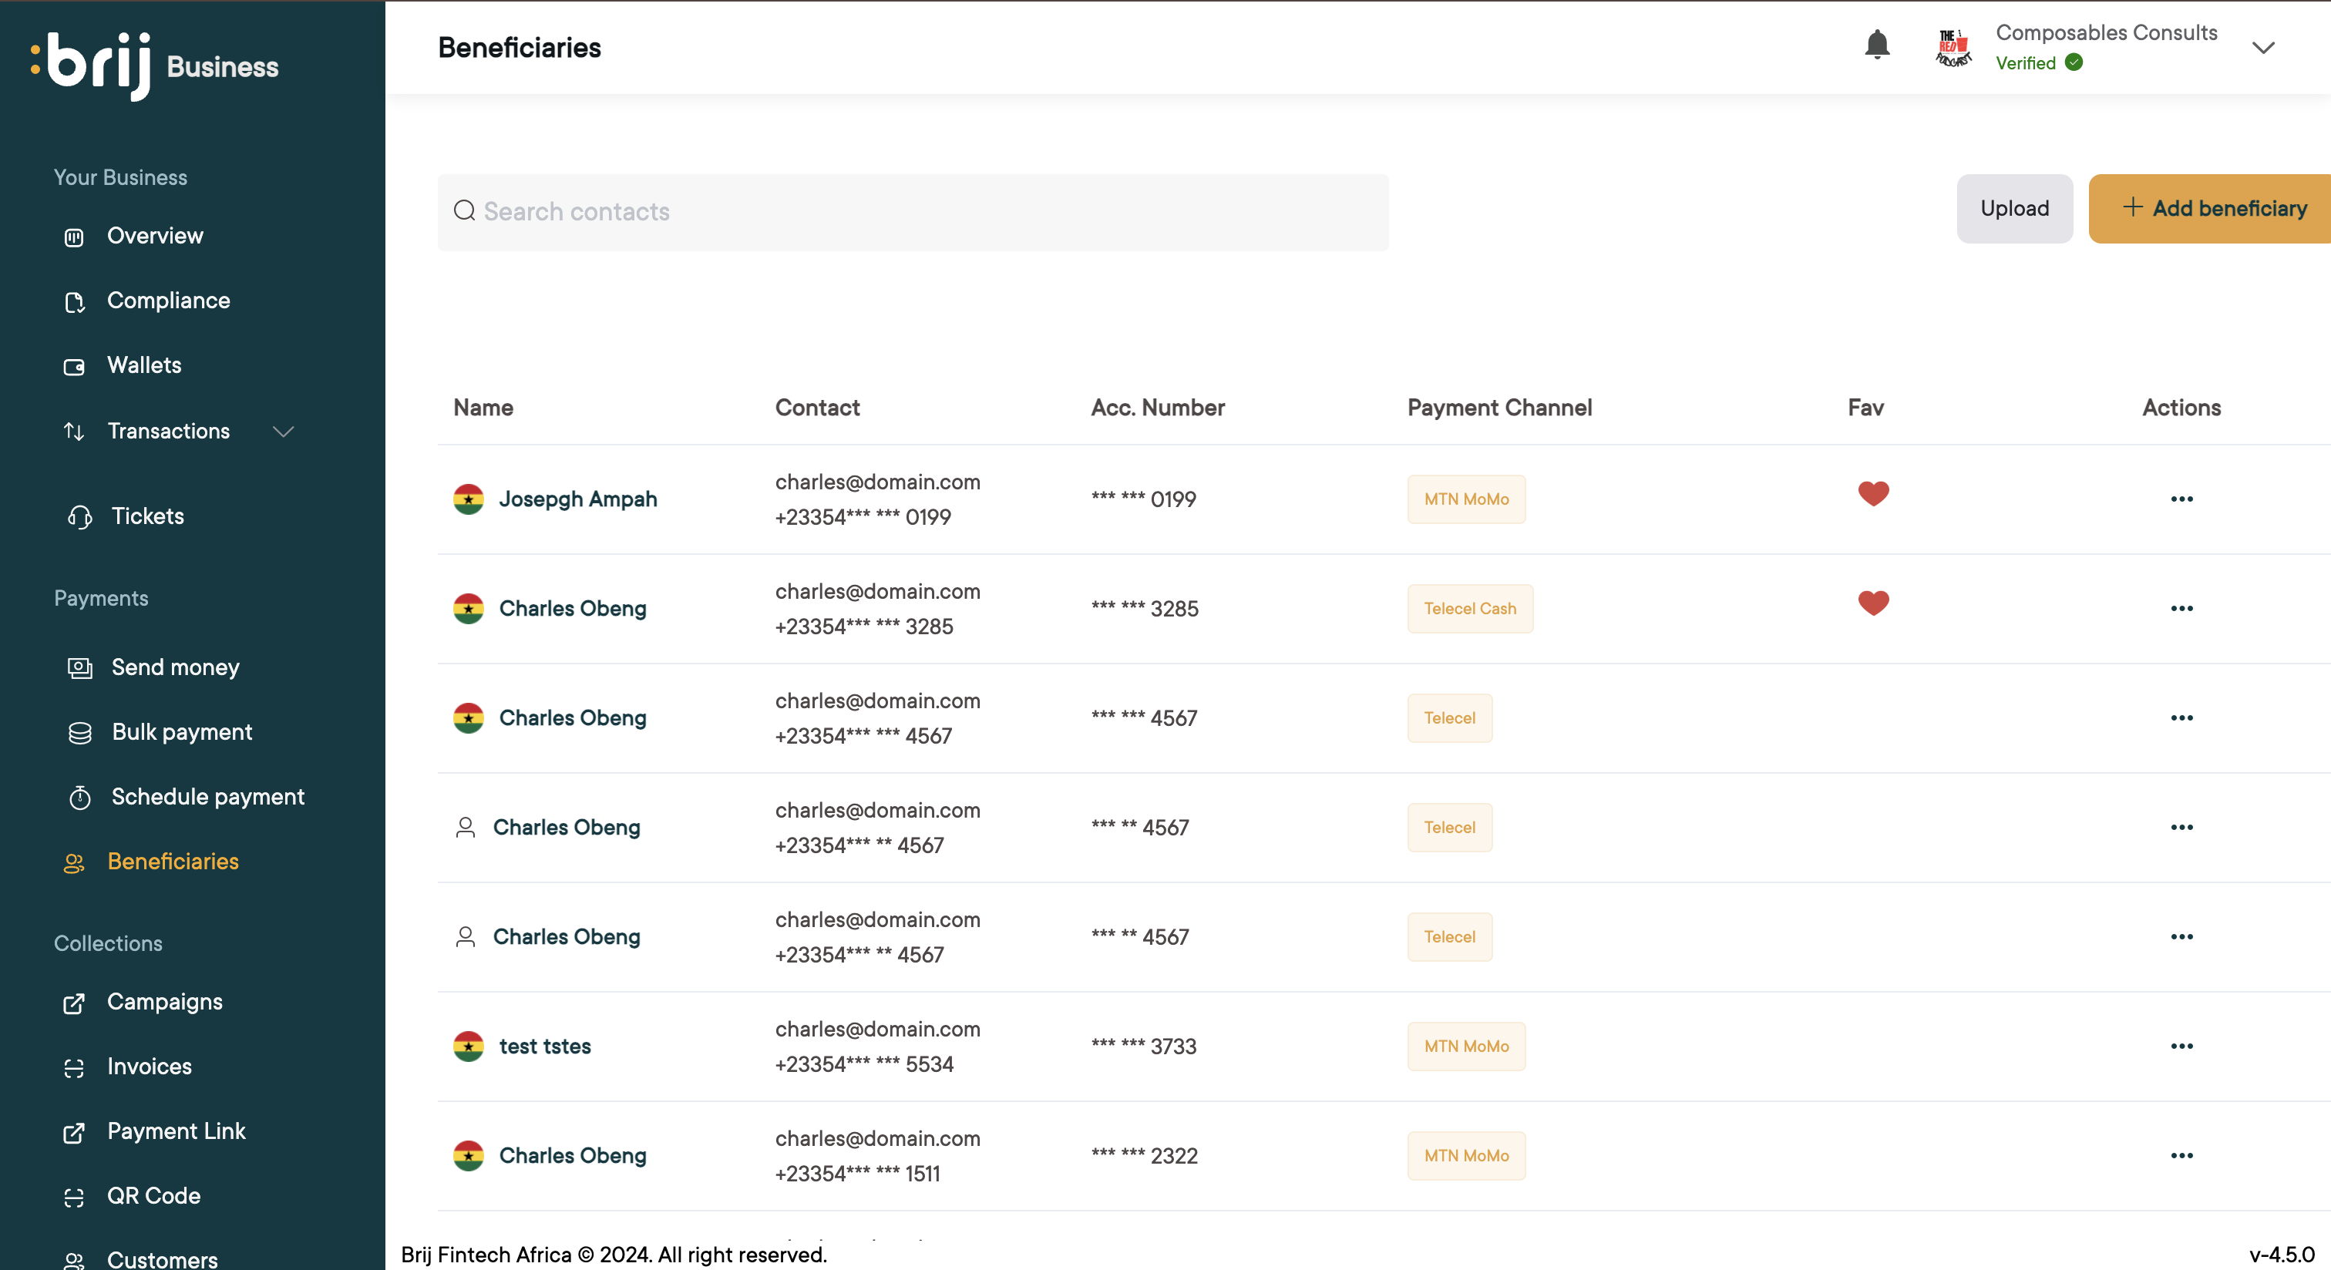
Task: Open the Overview page via its sidebar icon
Action: pos(74,237)
